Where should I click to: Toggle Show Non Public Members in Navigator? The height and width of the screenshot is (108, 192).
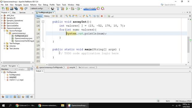(x=15, y=97)
